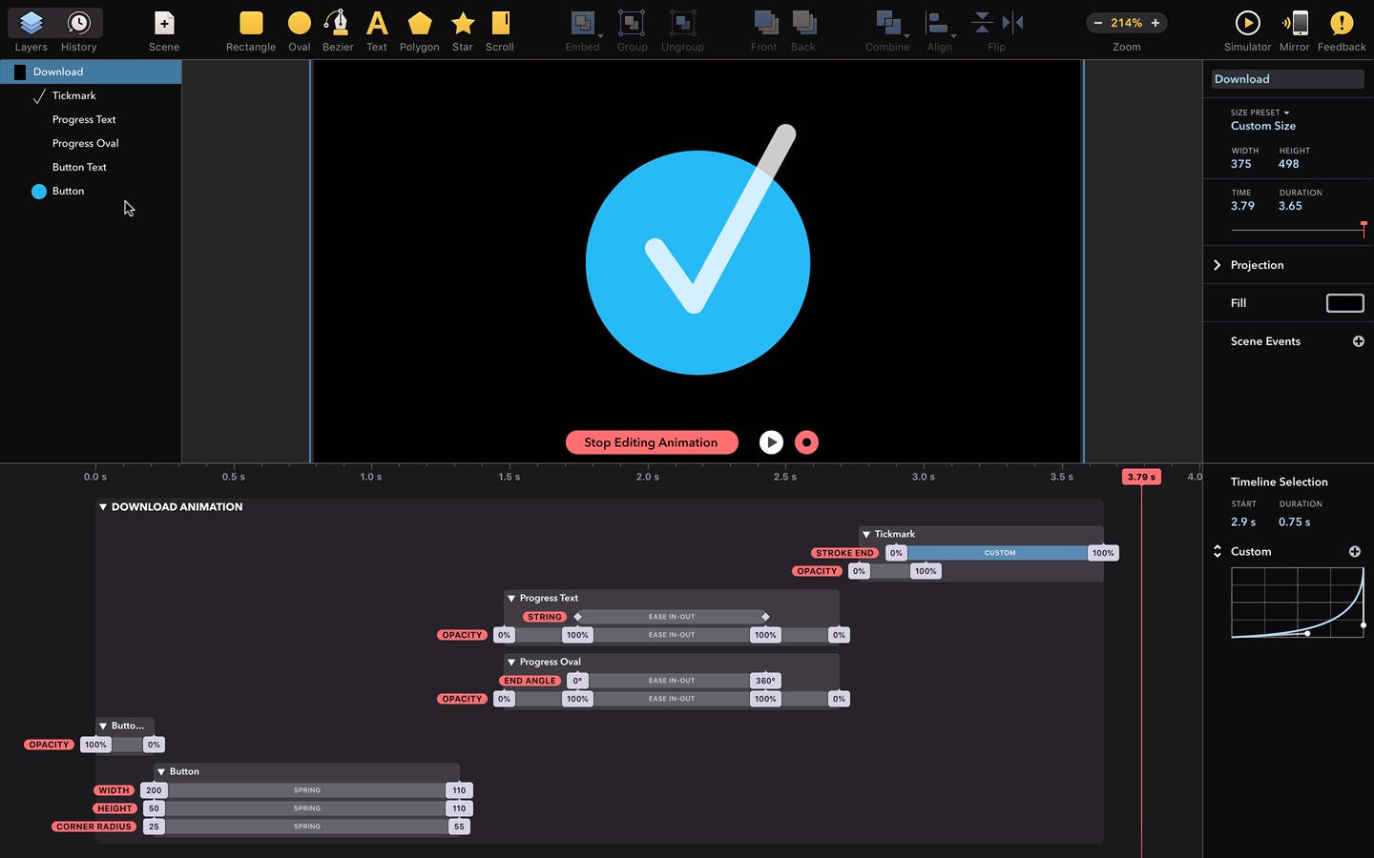Switch to the Layers panel
Viewport: 1374px width, 858px height.
pos(31,31)
